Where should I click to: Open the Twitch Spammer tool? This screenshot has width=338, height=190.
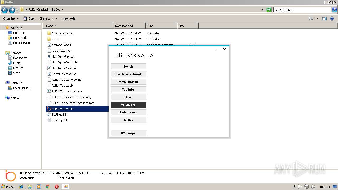point(128,82)
